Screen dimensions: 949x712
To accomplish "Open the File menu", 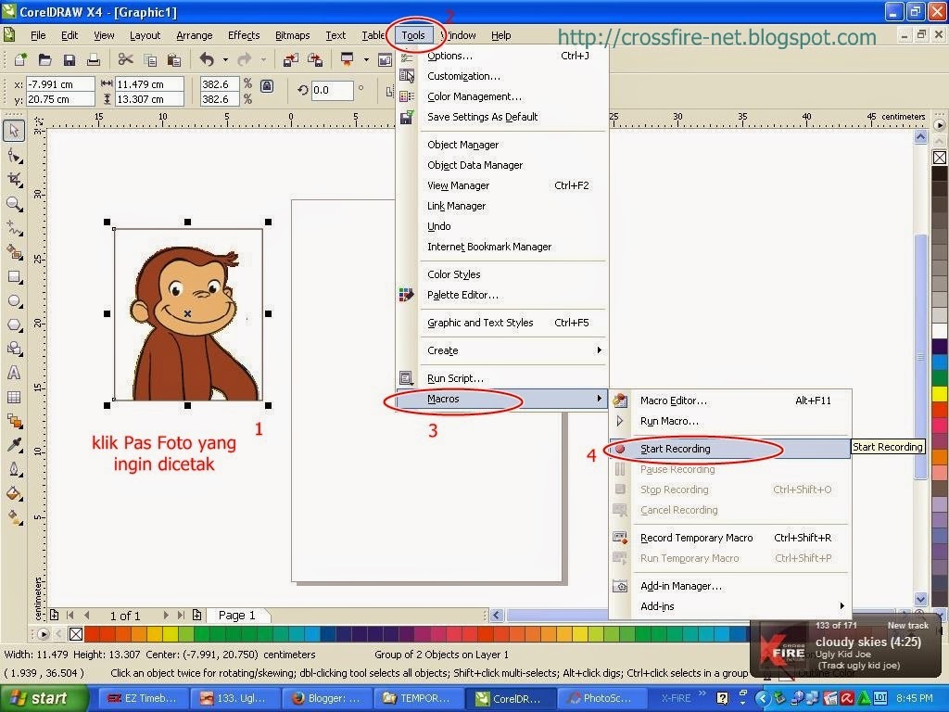I will [x=37, y=35].
